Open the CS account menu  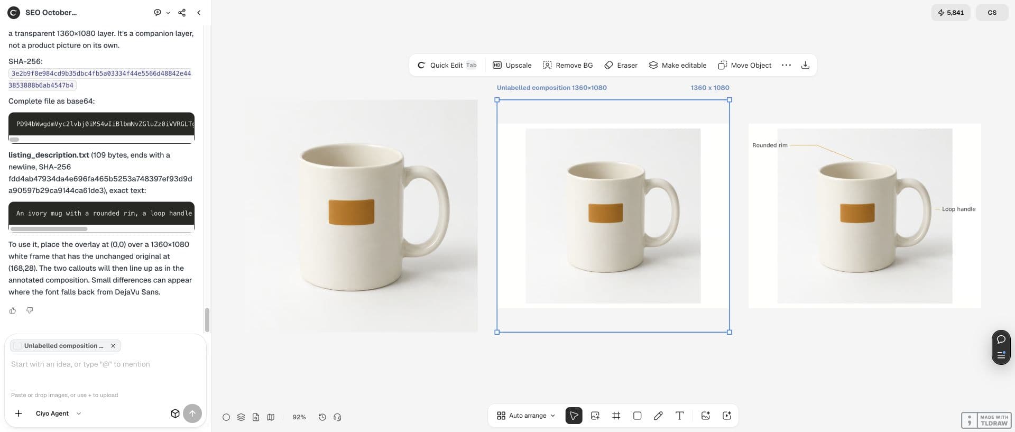coord(992,13)
